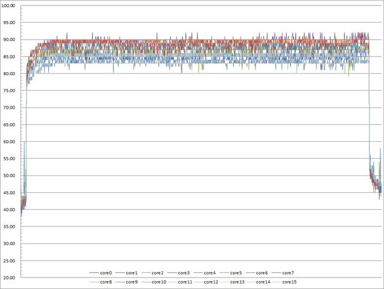Viewport: 384px width, 289px height.
Task: Select the core5 legend entry
Action: click(x=236, y=273)
